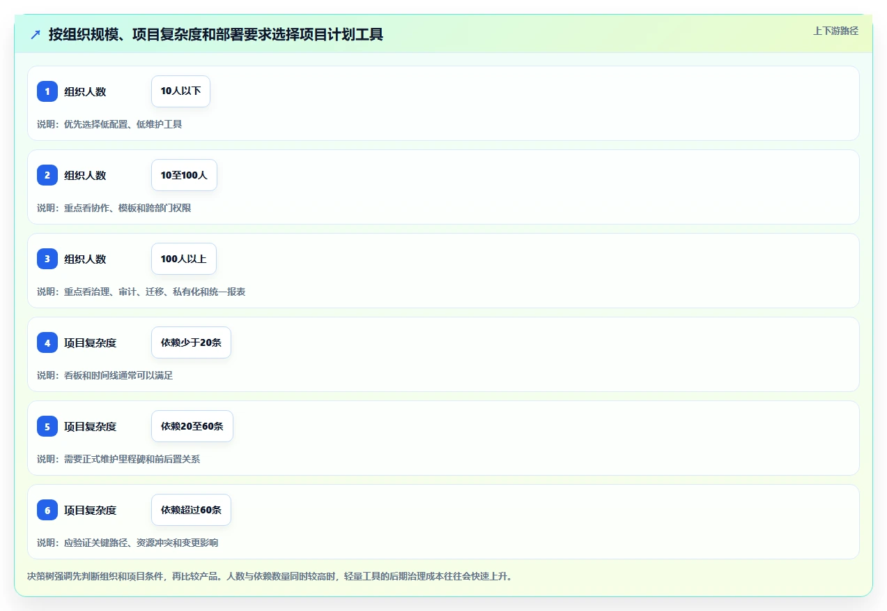
Task: Click the 上下游路径 label at top right
Action: 835,31
